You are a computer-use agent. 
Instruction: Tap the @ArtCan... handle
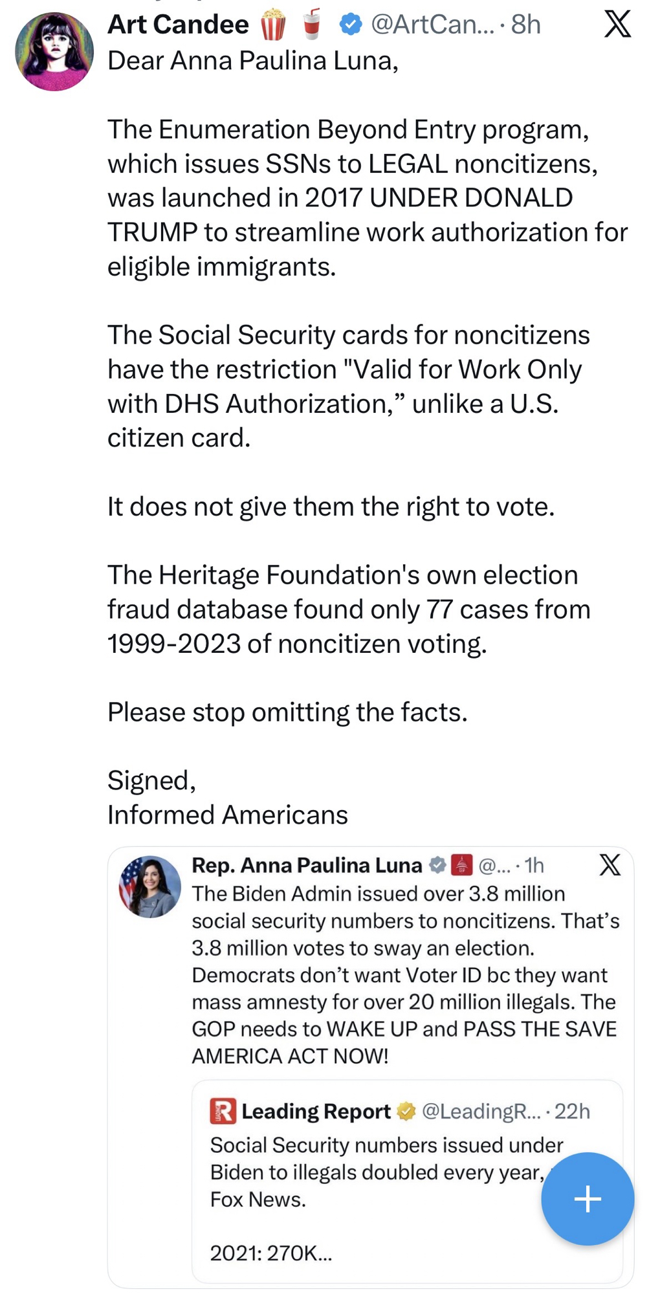[432, 25]
